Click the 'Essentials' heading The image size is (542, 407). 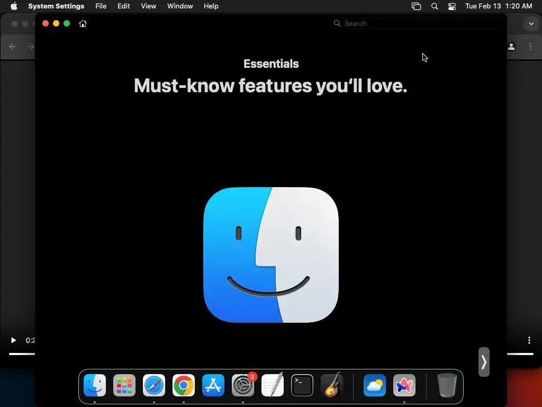pyautogui.click(x=271, y=64)
